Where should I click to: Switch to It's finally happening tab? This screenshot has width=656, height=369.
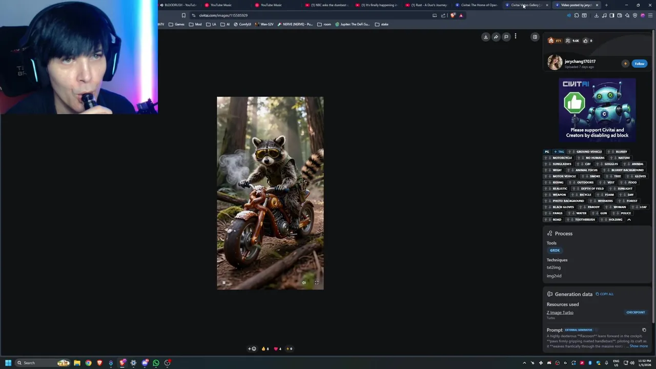[x=377, y=5]
